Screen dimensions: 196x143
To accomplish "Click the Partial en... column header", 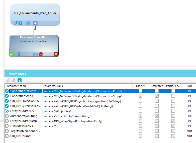I will click(x=173, y=86).
